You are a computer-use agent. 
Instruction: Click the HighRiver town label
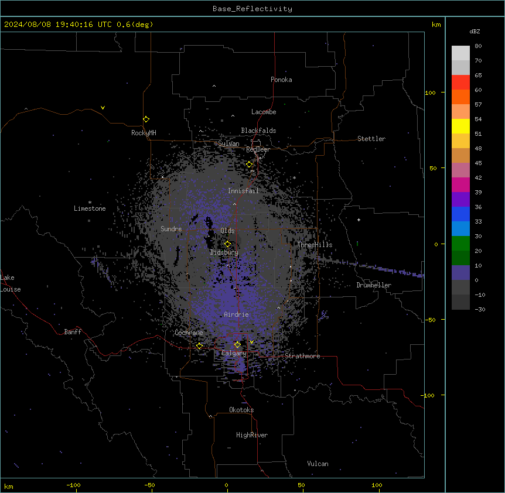point(252,435)
